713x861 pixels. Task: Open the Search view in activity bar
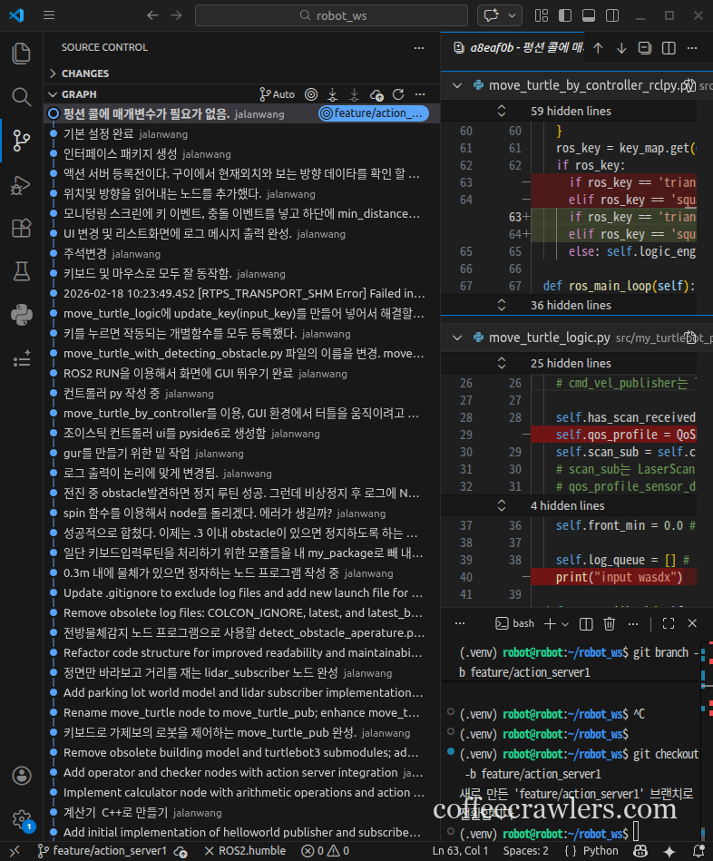[21, 97]
